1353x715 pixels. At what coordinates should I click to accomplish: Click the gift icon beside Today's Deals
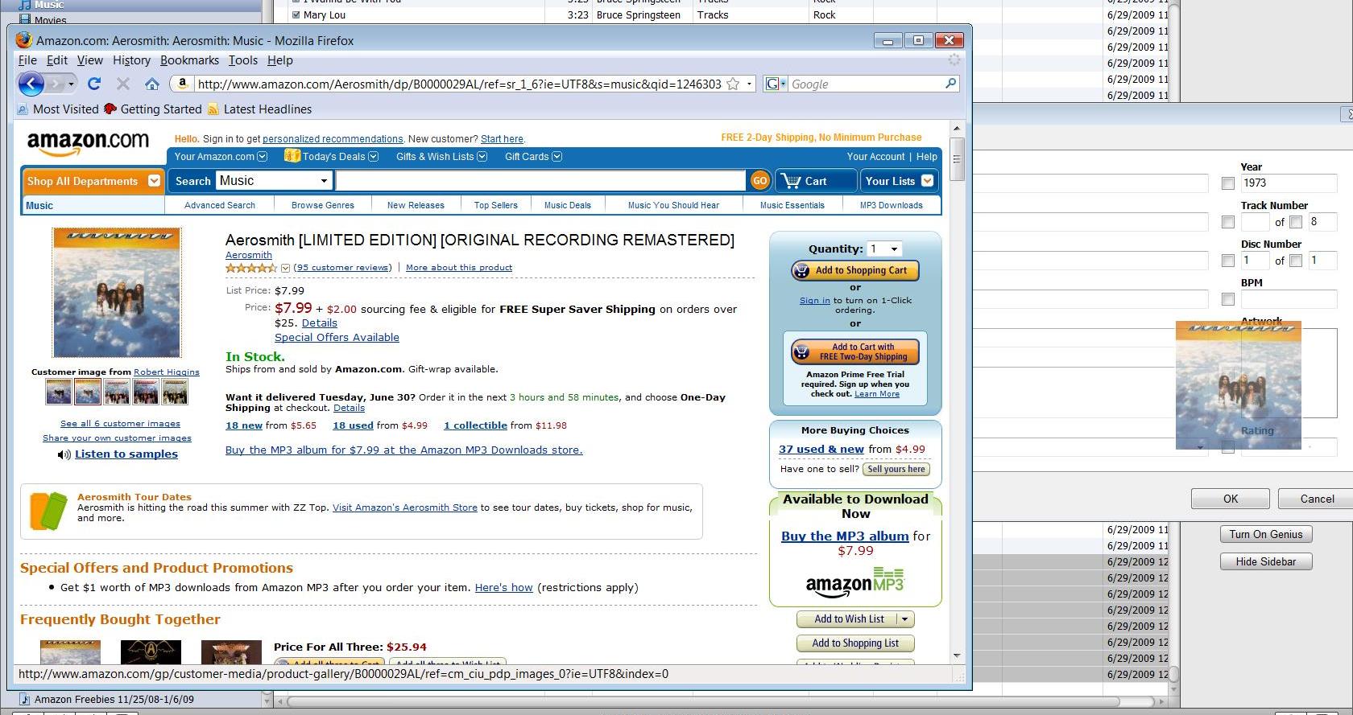292,156
